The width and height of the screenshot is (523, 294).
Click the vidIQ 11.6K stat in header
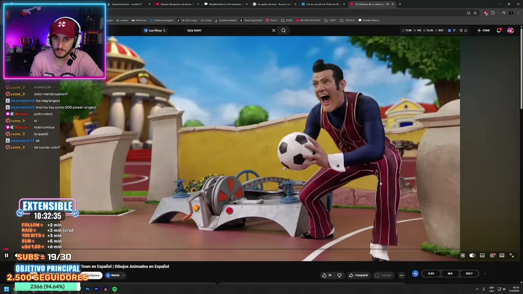pyautogui.click(x=407, y=30)
